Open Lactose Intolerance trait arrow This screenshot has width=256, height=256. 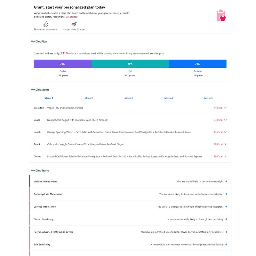tap(226, 206)
